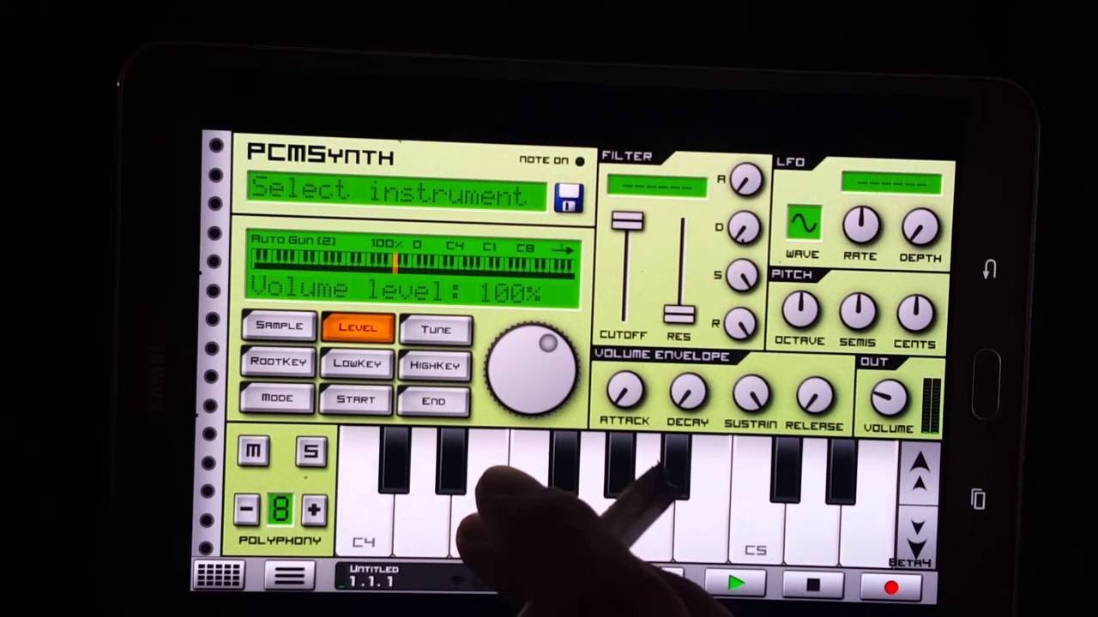Toggle the M mute button
Screen dimensions: 1098x617
coord(253,451)
